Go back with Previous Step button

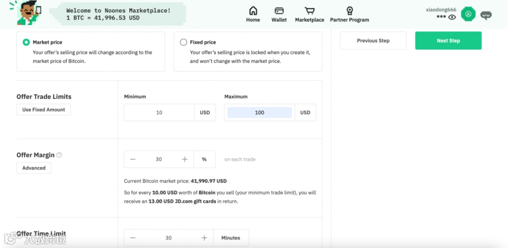(x=373, y=41)
